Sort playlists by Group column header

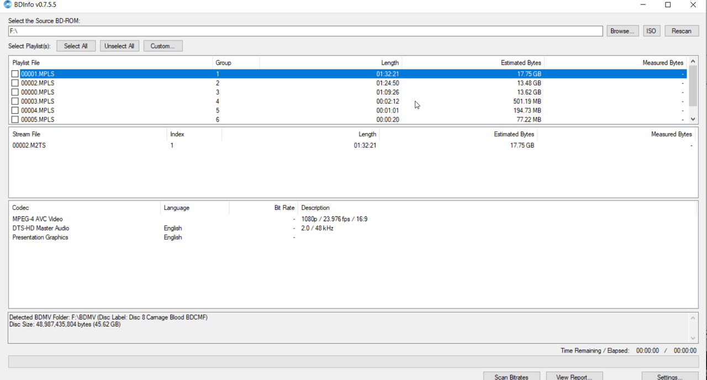coord(236,63)
